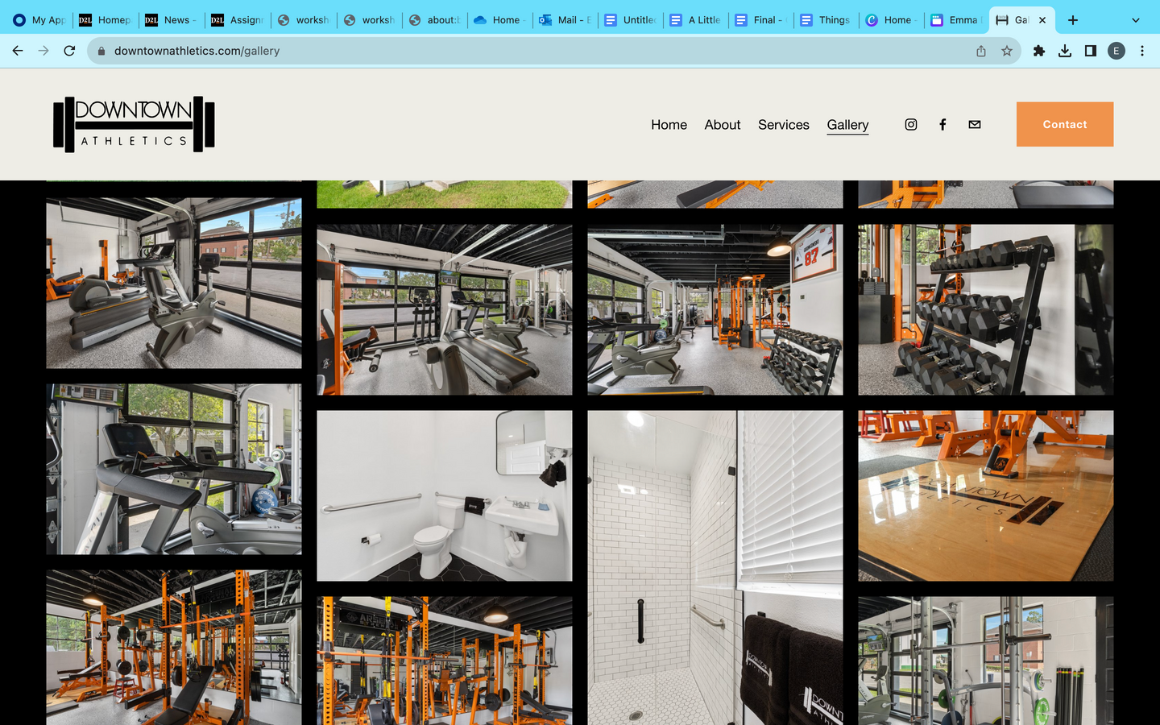Open the dumbbell rack photo
Viewport: 1160px width, 725px height.
tap(985, 309)
